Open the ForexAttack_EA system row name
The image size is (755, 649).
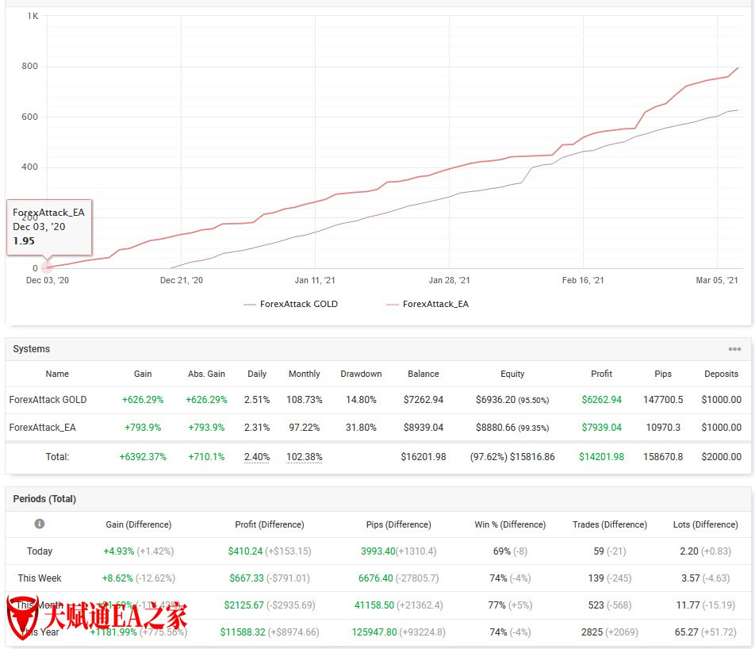click(43, 428)
